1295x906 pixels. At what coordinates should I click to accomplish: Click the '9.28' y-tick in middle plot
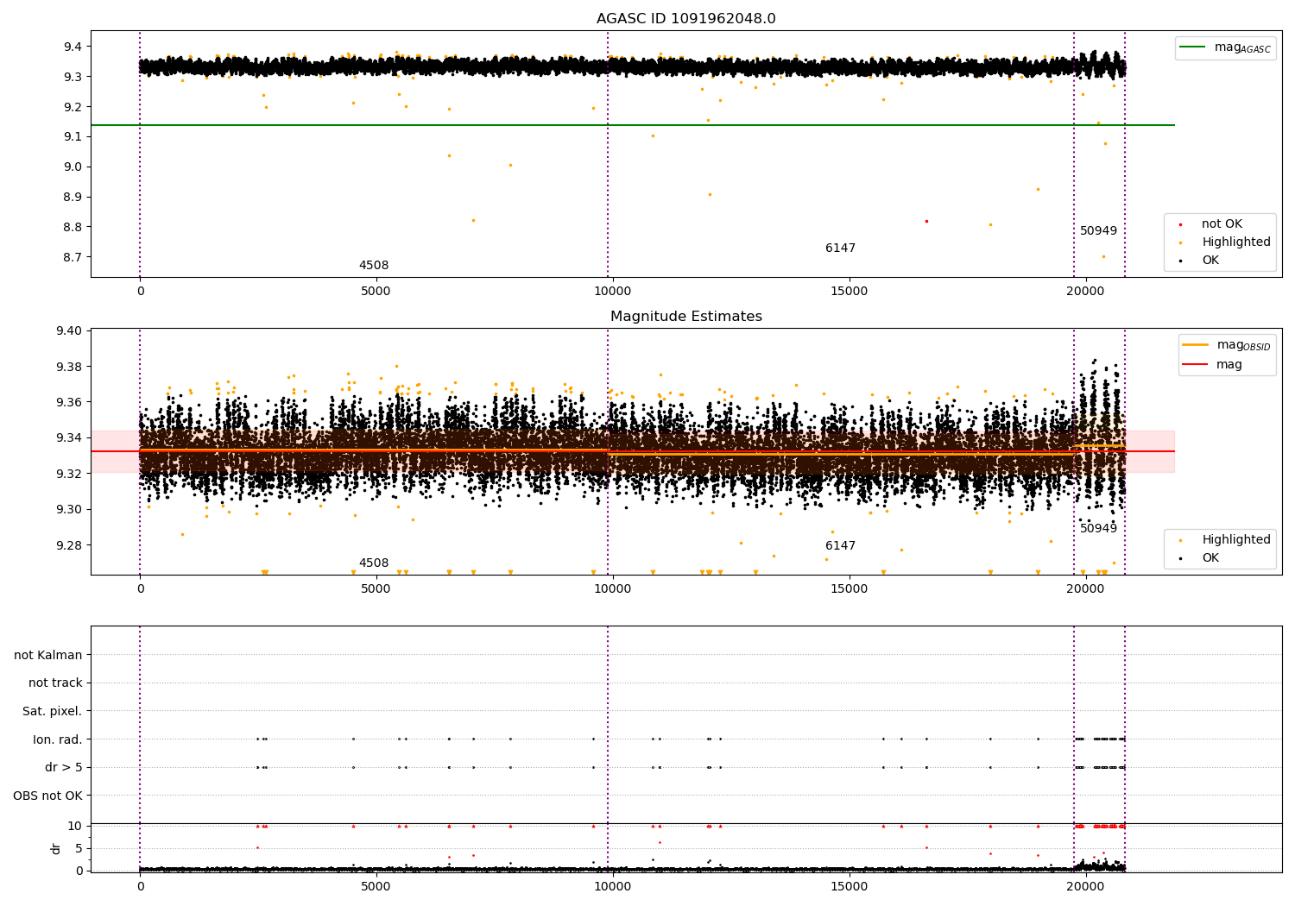(x=70, y=545)
